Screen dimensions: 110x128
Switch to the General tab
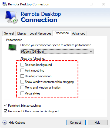tap(9, 33)
